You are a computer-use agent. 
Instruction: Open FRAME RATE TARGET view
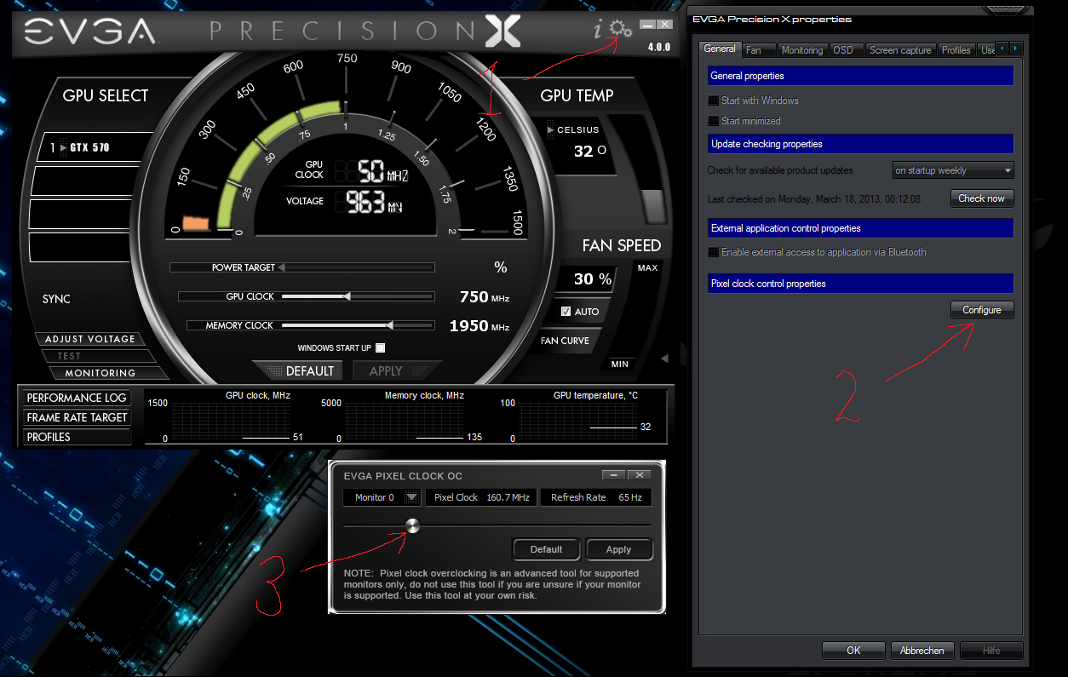77,417
